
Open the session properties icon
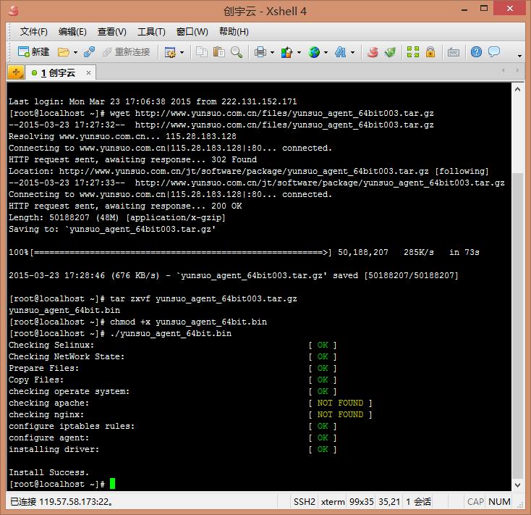point(170,52)
